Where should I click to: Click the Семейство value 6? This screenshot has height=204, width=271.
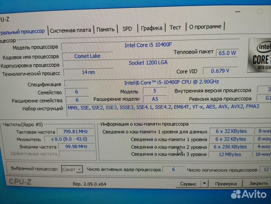pyautogui.click(x=77, y=92)
